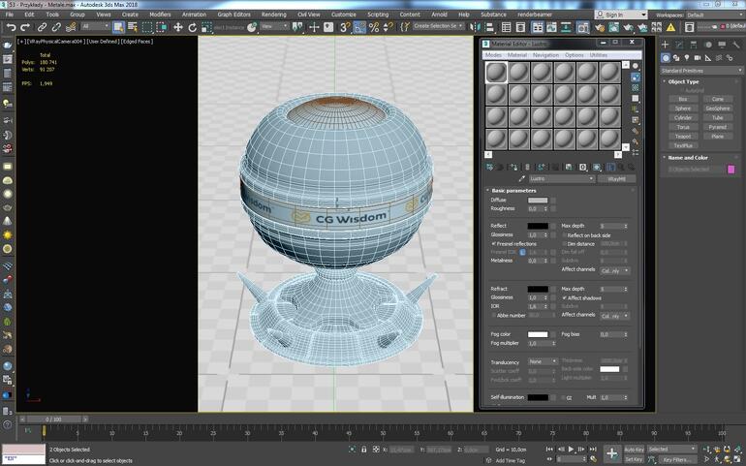Click the VRayMtl material type button

(616, 179)
